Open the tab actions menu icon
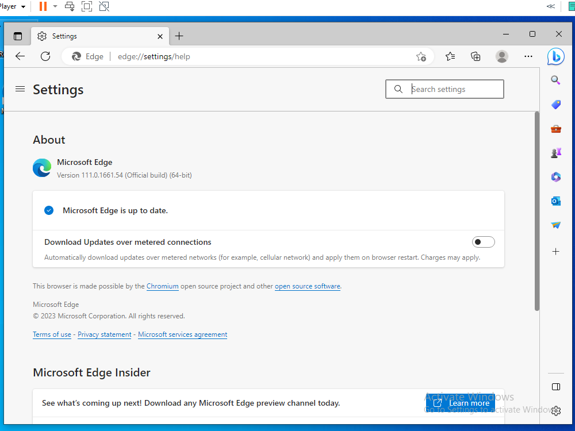Viewport: 575px width, 431px height. coord(18,36)
